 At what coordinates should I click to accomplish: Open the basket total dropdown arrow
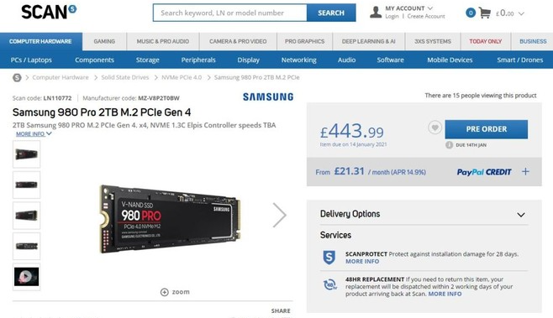point(521,13)
